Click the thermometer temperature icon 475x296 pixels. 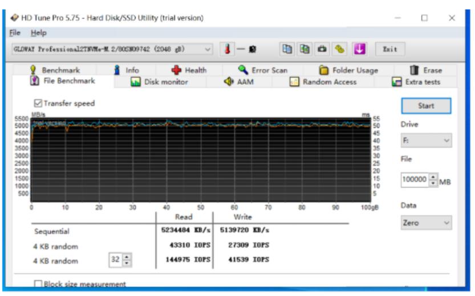tap(226, 50)
